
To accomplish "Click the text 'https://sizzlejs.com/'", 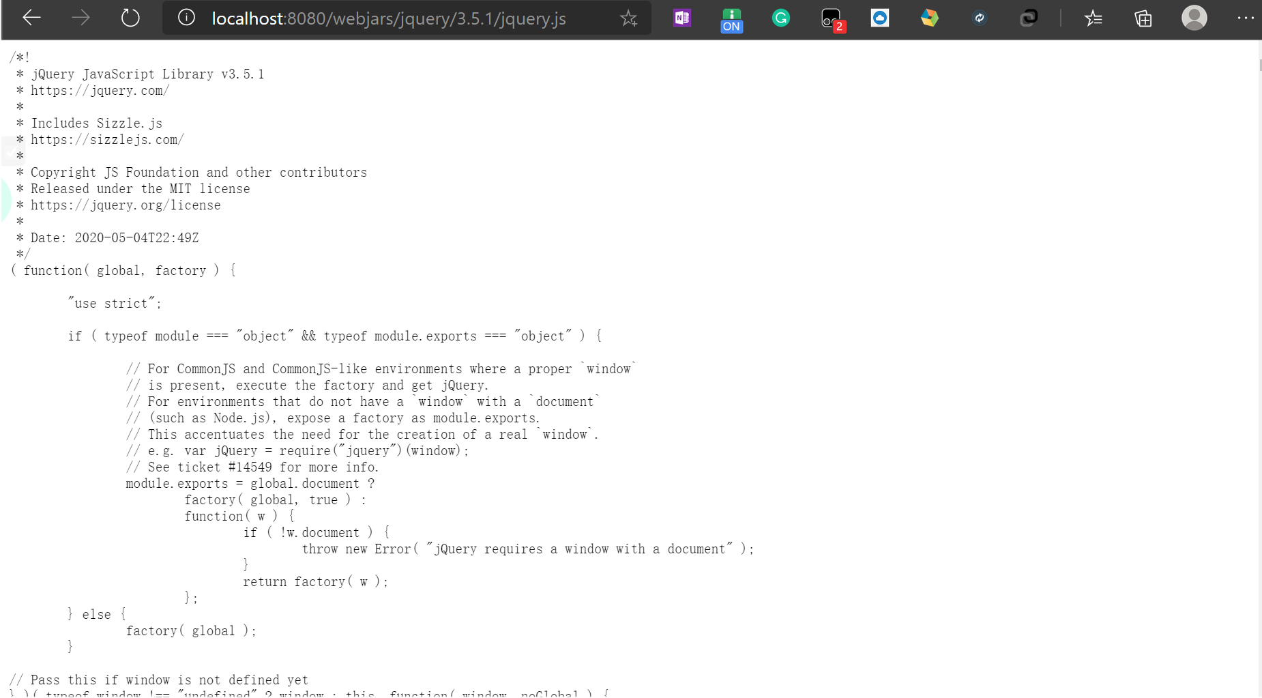I will tap(107, 139).
